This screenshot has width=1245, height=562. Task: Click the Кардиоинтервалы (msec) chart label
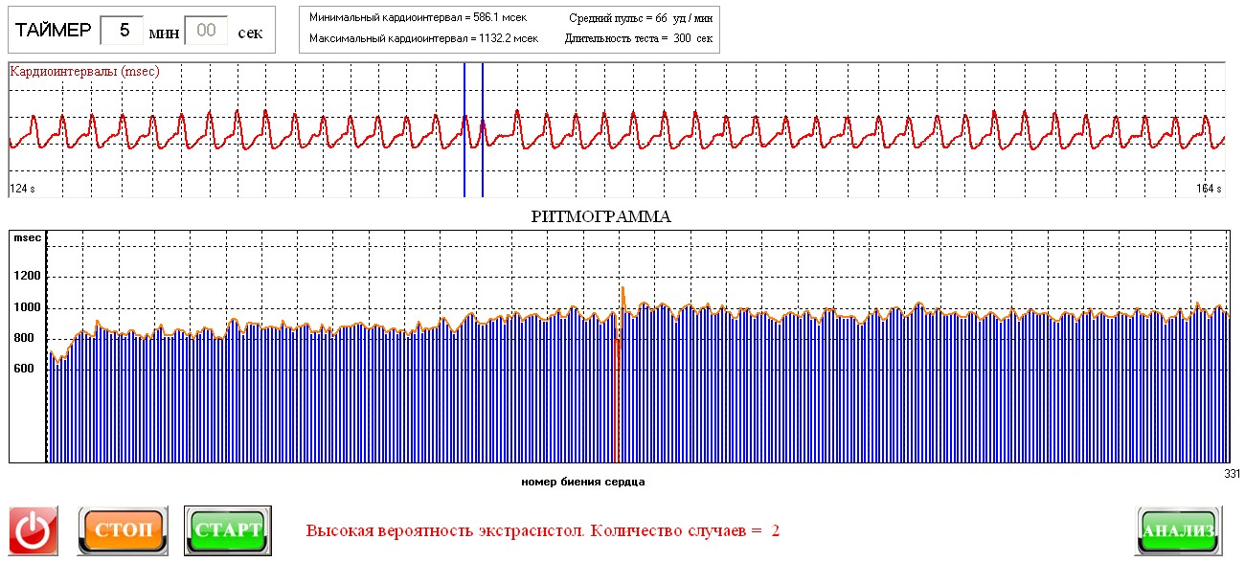pyautogui.click(x=84, y=71)
